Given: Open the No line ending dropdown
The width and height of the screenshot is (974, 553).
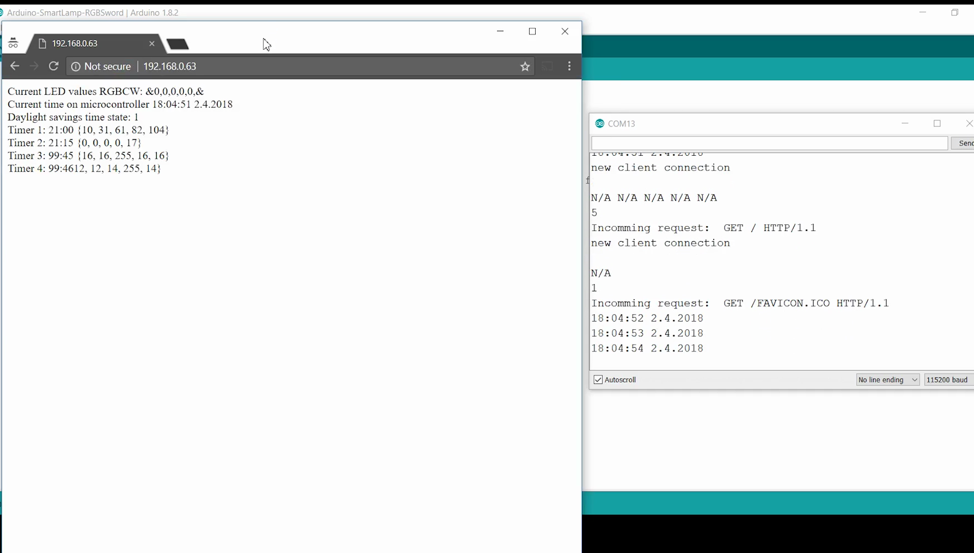Looking at the screenshot, I should click(888, 380).
